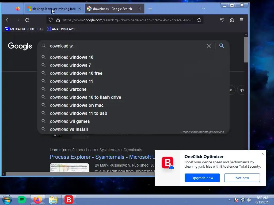Open the Process Explorer result thumbnail
274x205 pixels.
tap(70, 168)
